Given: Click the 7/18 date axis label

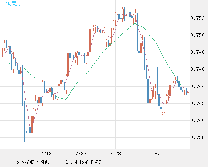Looking at the screenshot, I should pos(46,154).
